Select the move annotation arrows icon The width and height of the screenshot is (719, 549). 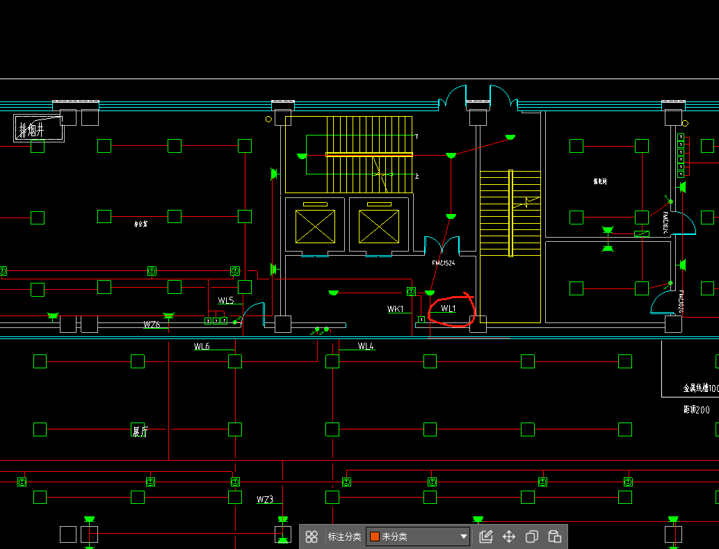pos(509,536)
